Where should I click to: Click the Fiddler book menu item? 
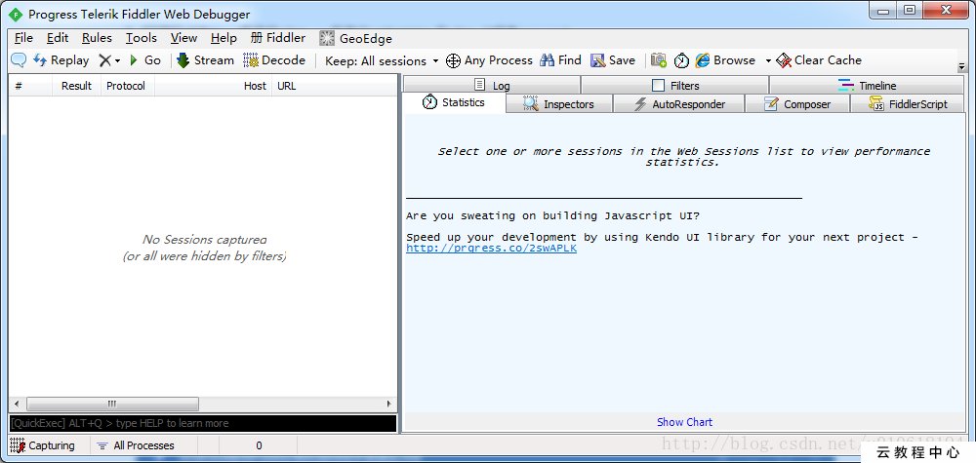[278, 38]
